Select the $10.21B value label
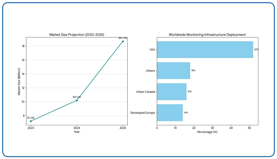 click(77, 97)
